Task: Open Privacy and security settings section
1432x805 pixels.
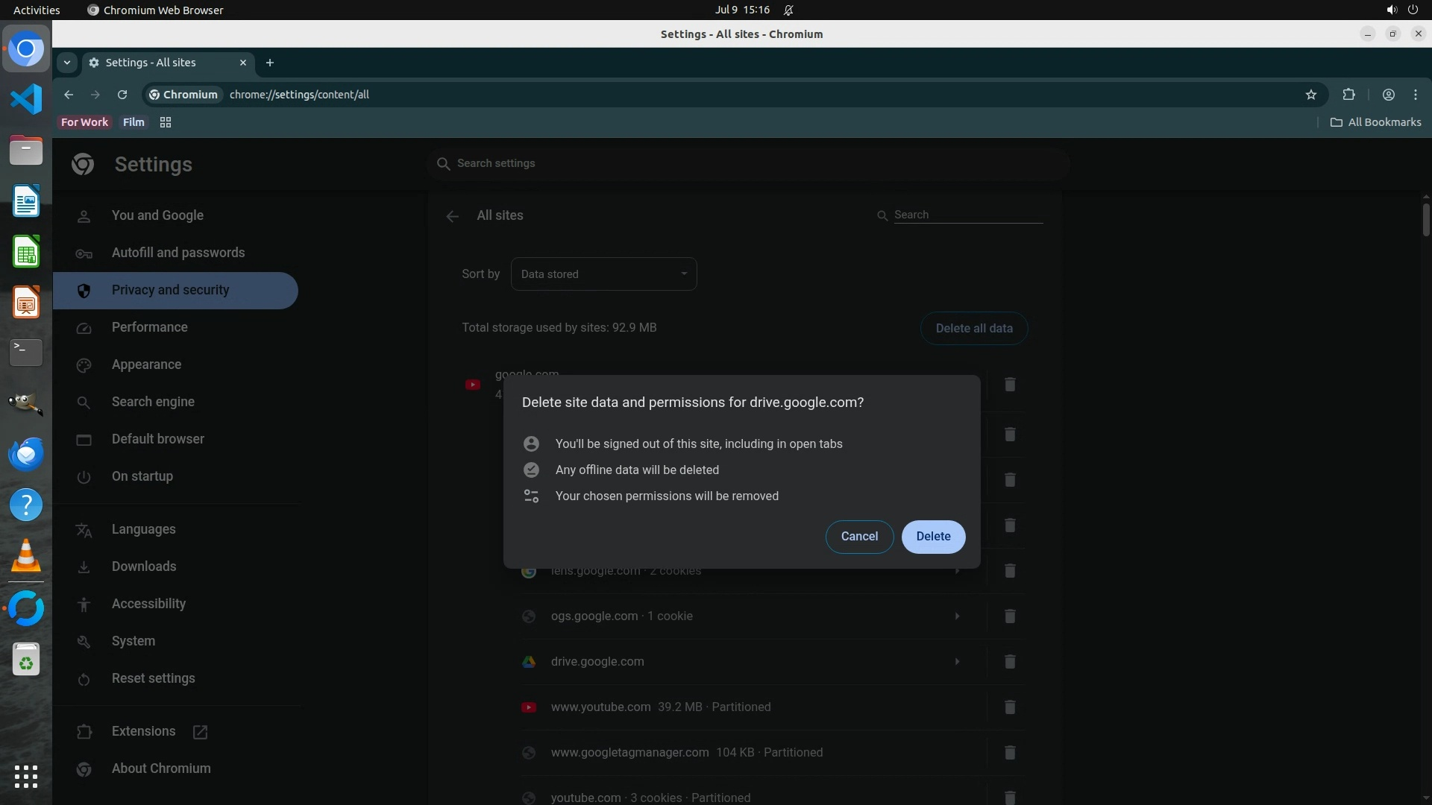Action: click(170, 291)
